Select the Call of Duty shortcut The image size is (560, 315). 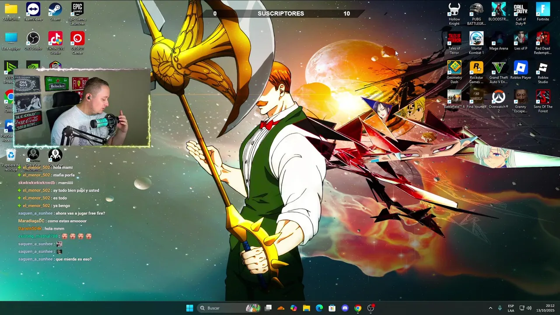tap(521, 14)
